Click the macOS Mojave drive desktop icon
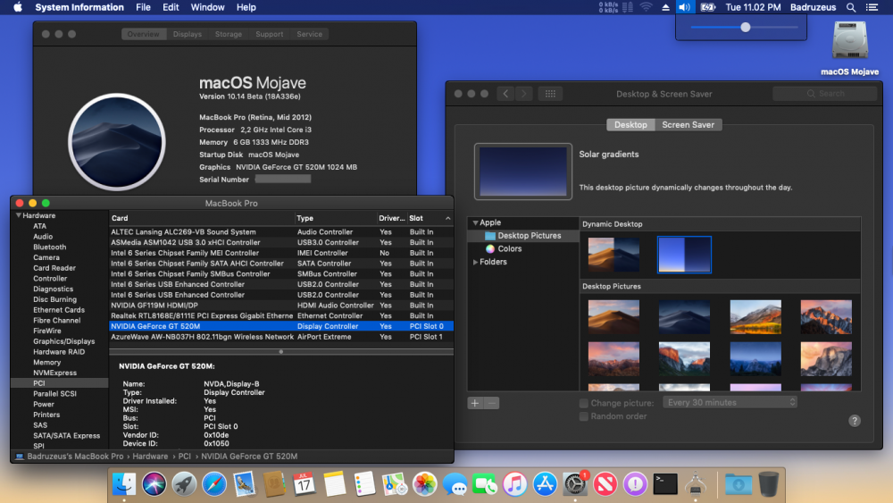The image size is (893, 503). [x=849, y=41]
